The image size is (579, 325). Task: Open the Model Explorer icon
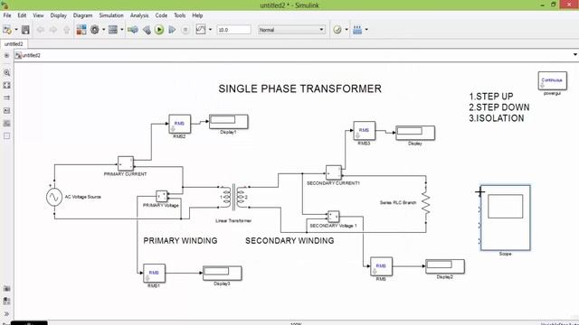113,30
